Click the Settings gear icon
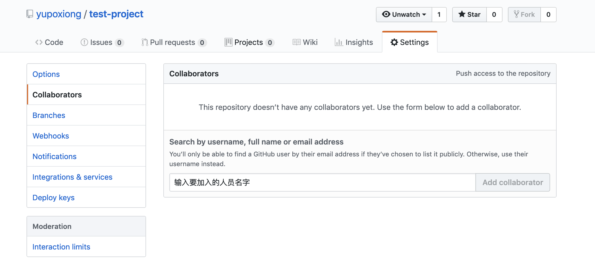The height and width of the screenshot is (263, 595). coord(394,42)
